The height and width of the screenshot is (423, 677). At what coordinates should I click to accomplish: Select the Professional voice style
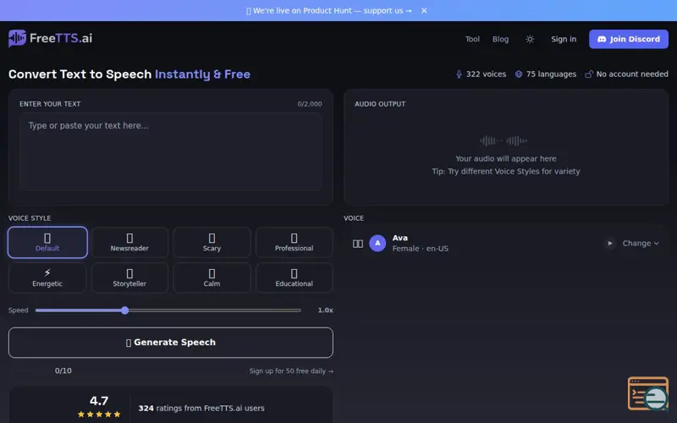tap(294, 242)
